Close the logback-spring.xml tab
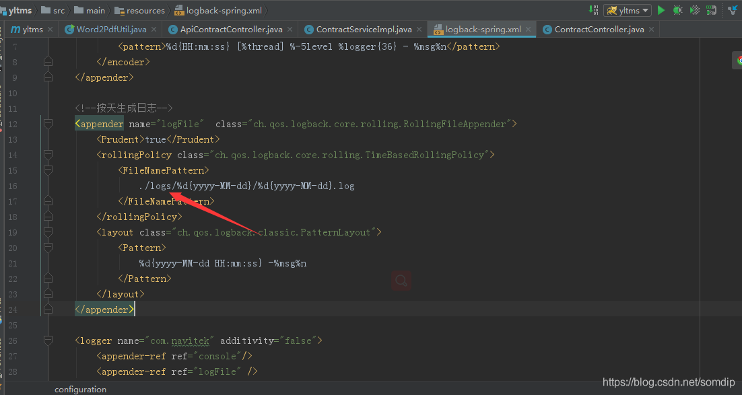 pyautogui.click(x=528, y=30)
